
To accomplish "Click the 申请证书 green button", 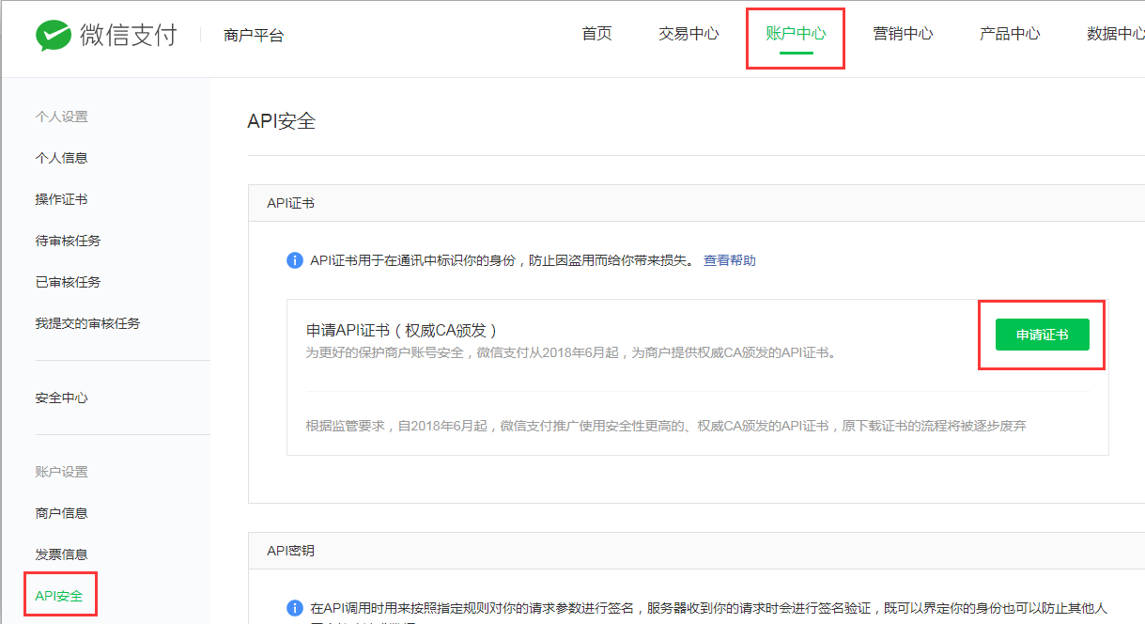I will (1042, 335).
